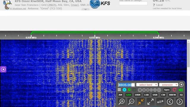Click the name or callsign input box
Viewport: 190px width, 107px height.
tap(133, 3)
